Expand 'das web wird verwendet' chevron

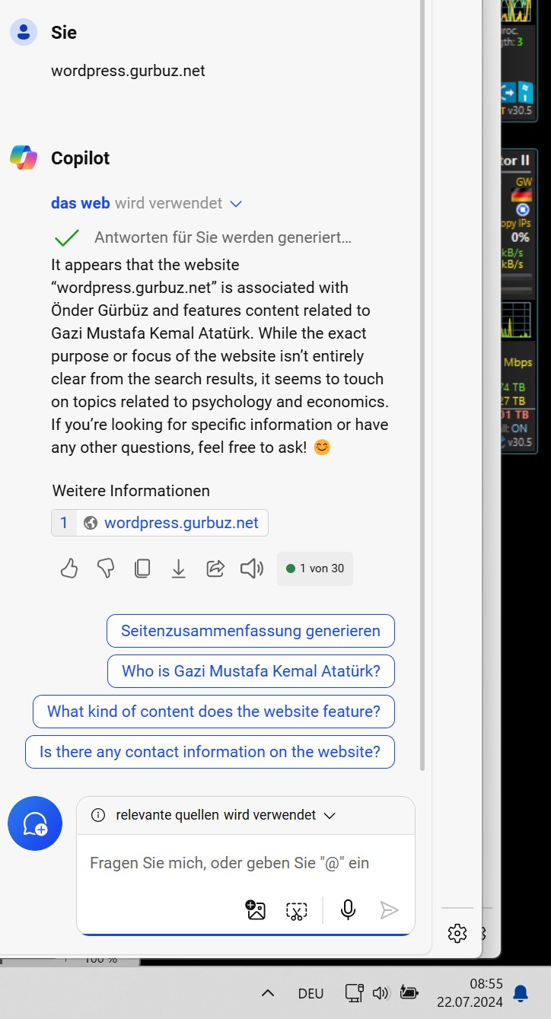click(236, 204)
